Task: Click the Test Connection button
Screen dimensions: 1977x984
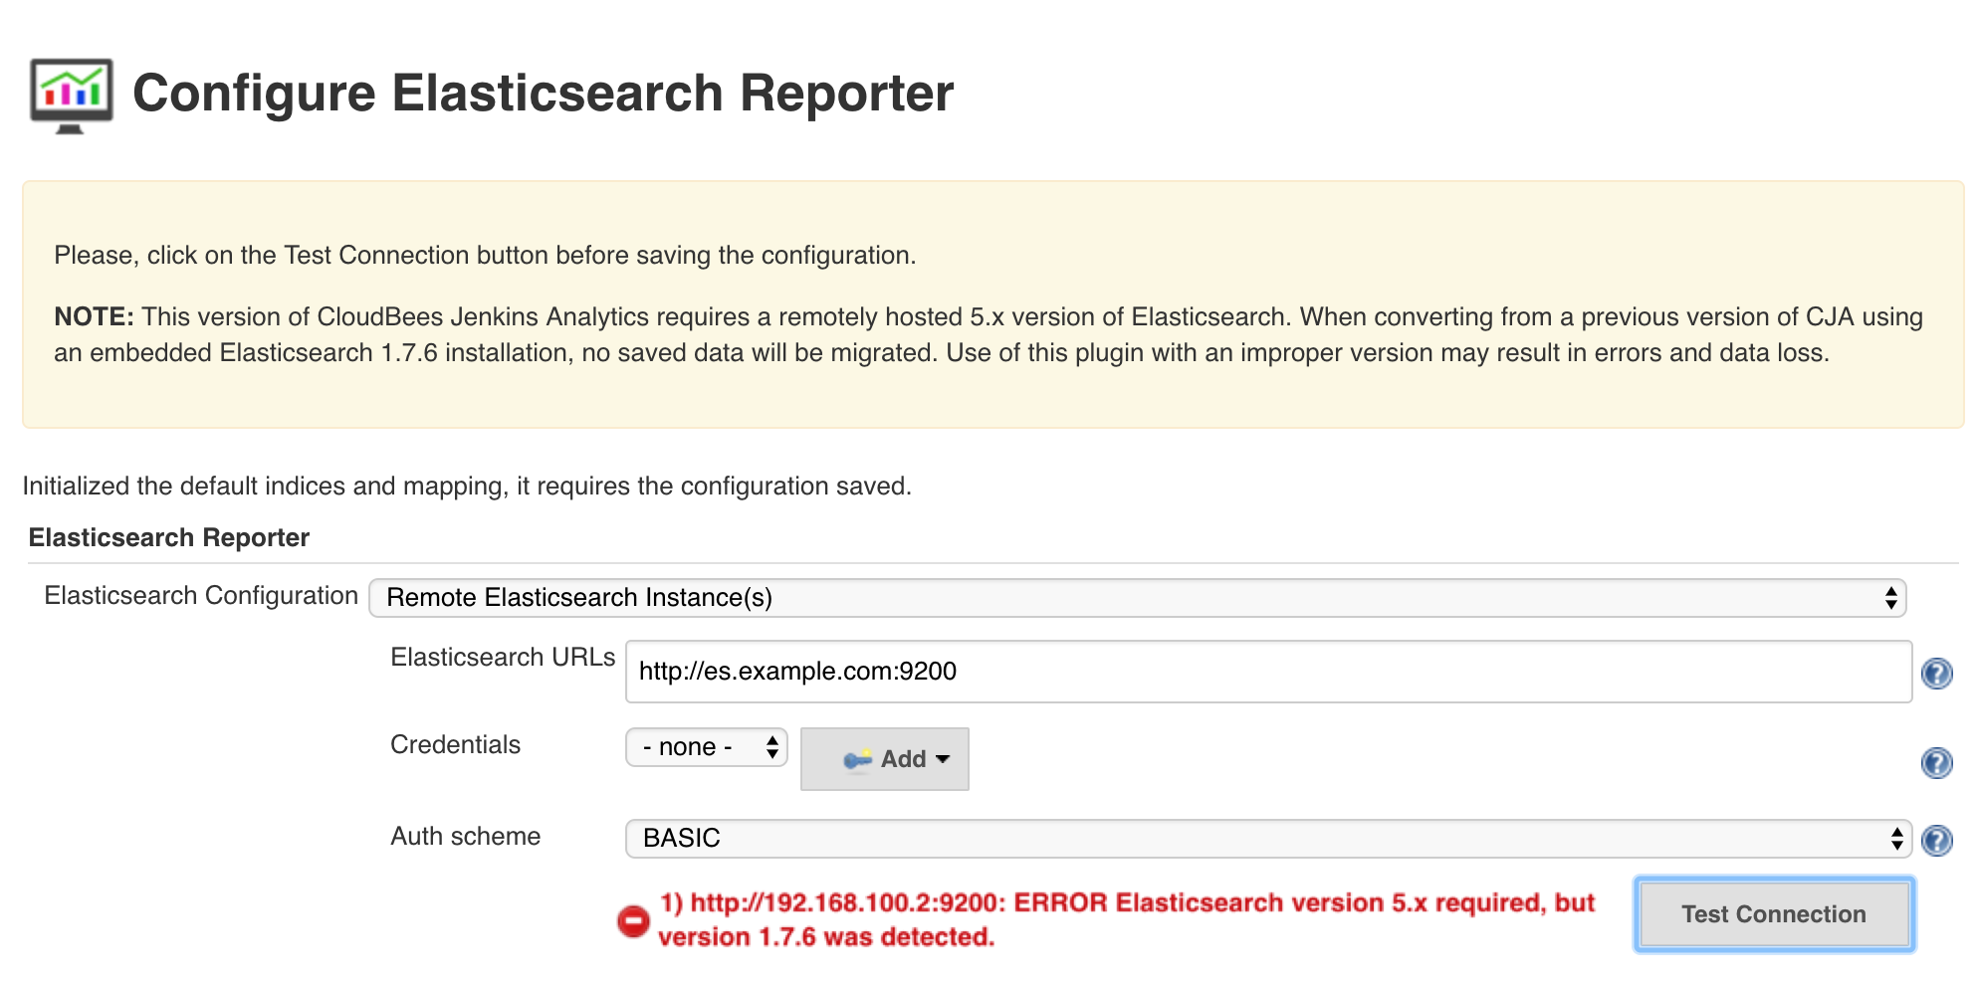Action: [x=1774, y=914]
